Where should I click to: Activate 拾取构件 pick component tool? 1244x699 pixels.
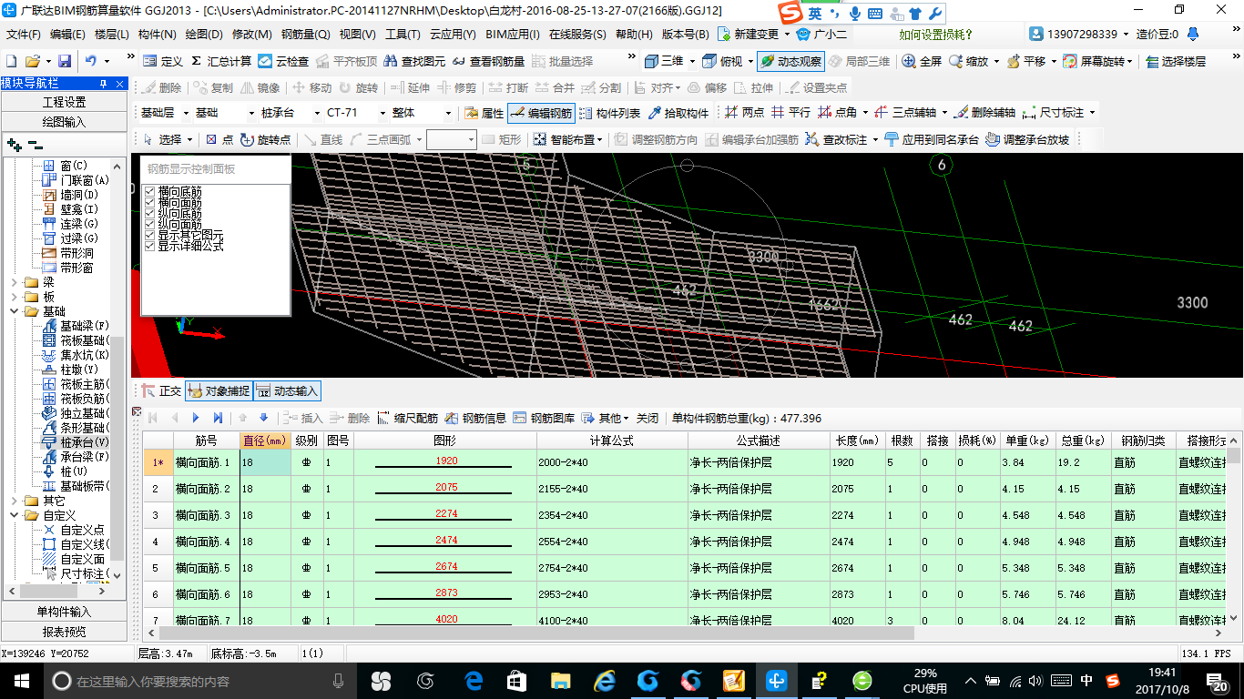[x=678, y=113]
